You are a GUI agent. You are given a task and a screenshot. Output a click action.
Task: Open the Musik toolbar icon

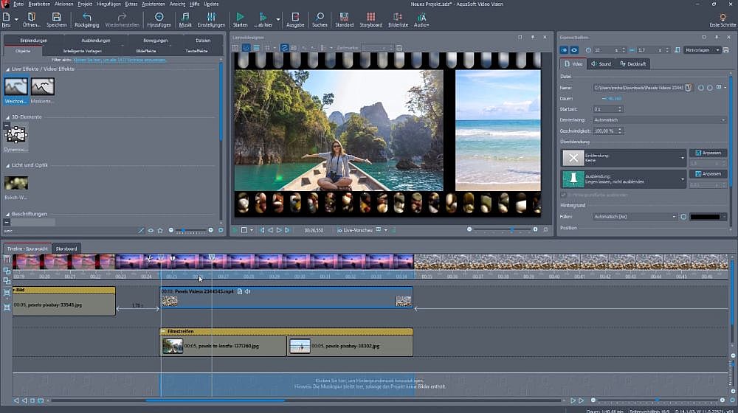click(x=184, y=16)
